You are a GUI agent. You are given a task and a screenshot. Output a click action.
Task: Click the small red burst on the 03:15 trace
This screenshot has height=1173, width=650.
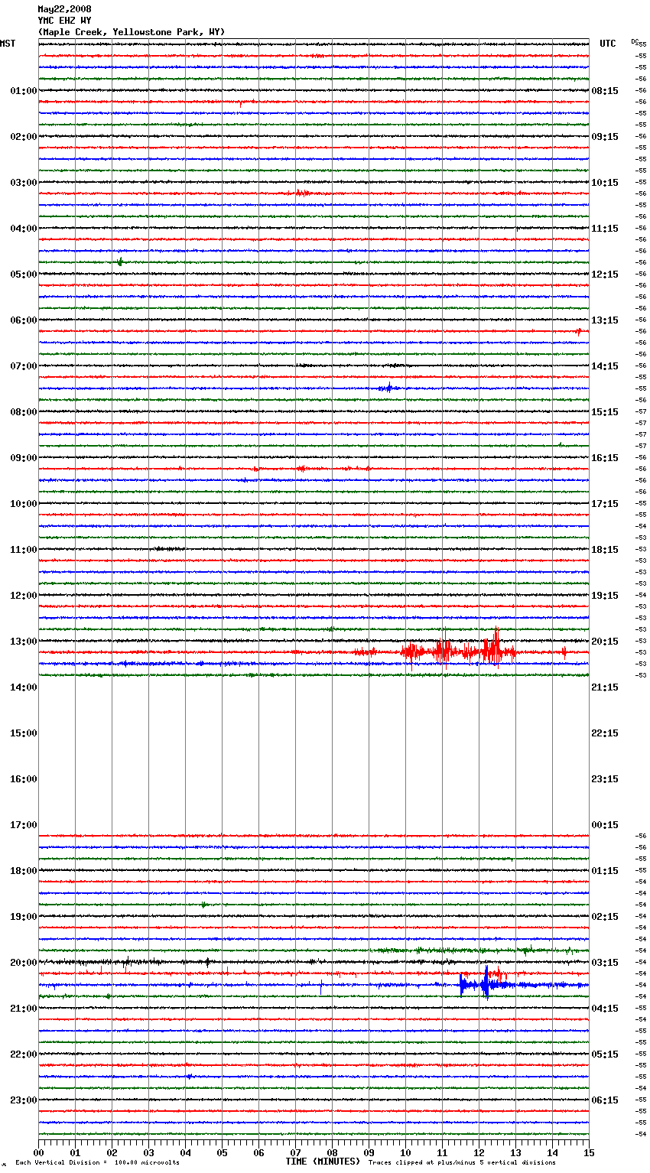pos(304,193)
